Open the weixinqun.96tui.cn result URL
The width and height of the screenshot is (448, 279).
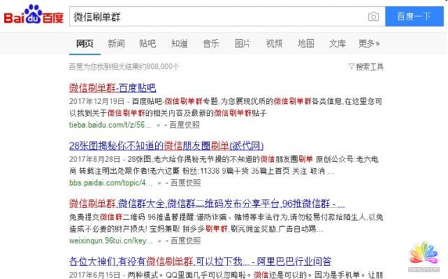tap(111, 241)
